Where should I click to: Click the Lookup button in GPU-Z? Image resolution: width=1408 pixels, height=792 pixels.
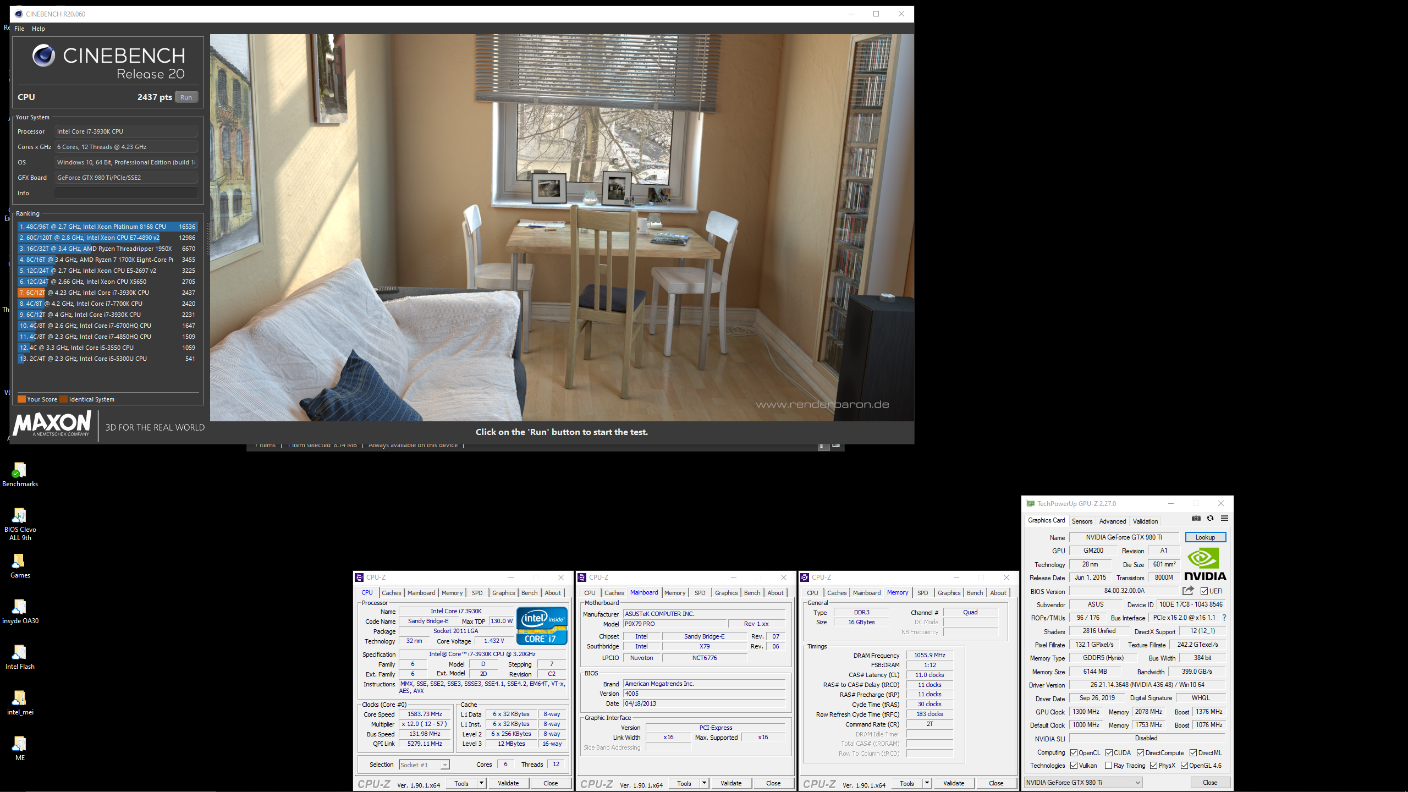pyautogui.click(x=1205, y=537)
